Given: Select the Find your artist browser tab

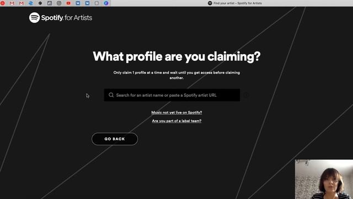Looking at the screenshot, I should point(235,3).
